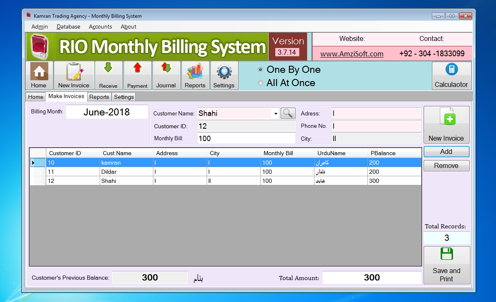Launch the Calculaotor from its icon

[x=451, y=74]
